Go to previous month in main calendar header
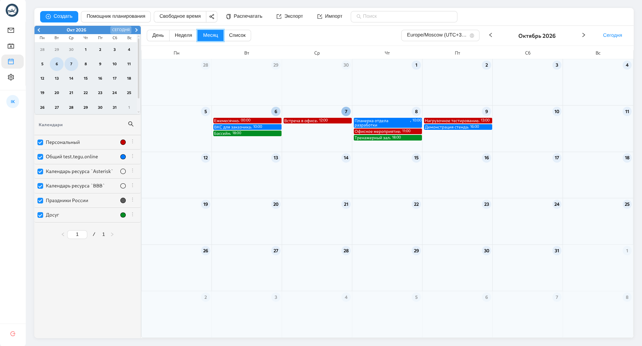The image size is (642, 346). pyautogui.click(x=491, y=35)
